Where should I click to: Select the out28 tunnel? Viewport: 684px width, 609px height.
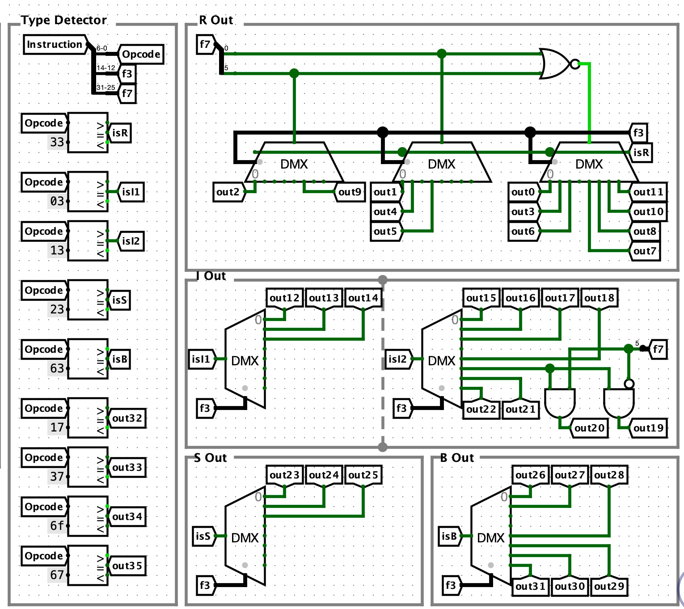tap(609, 475)
